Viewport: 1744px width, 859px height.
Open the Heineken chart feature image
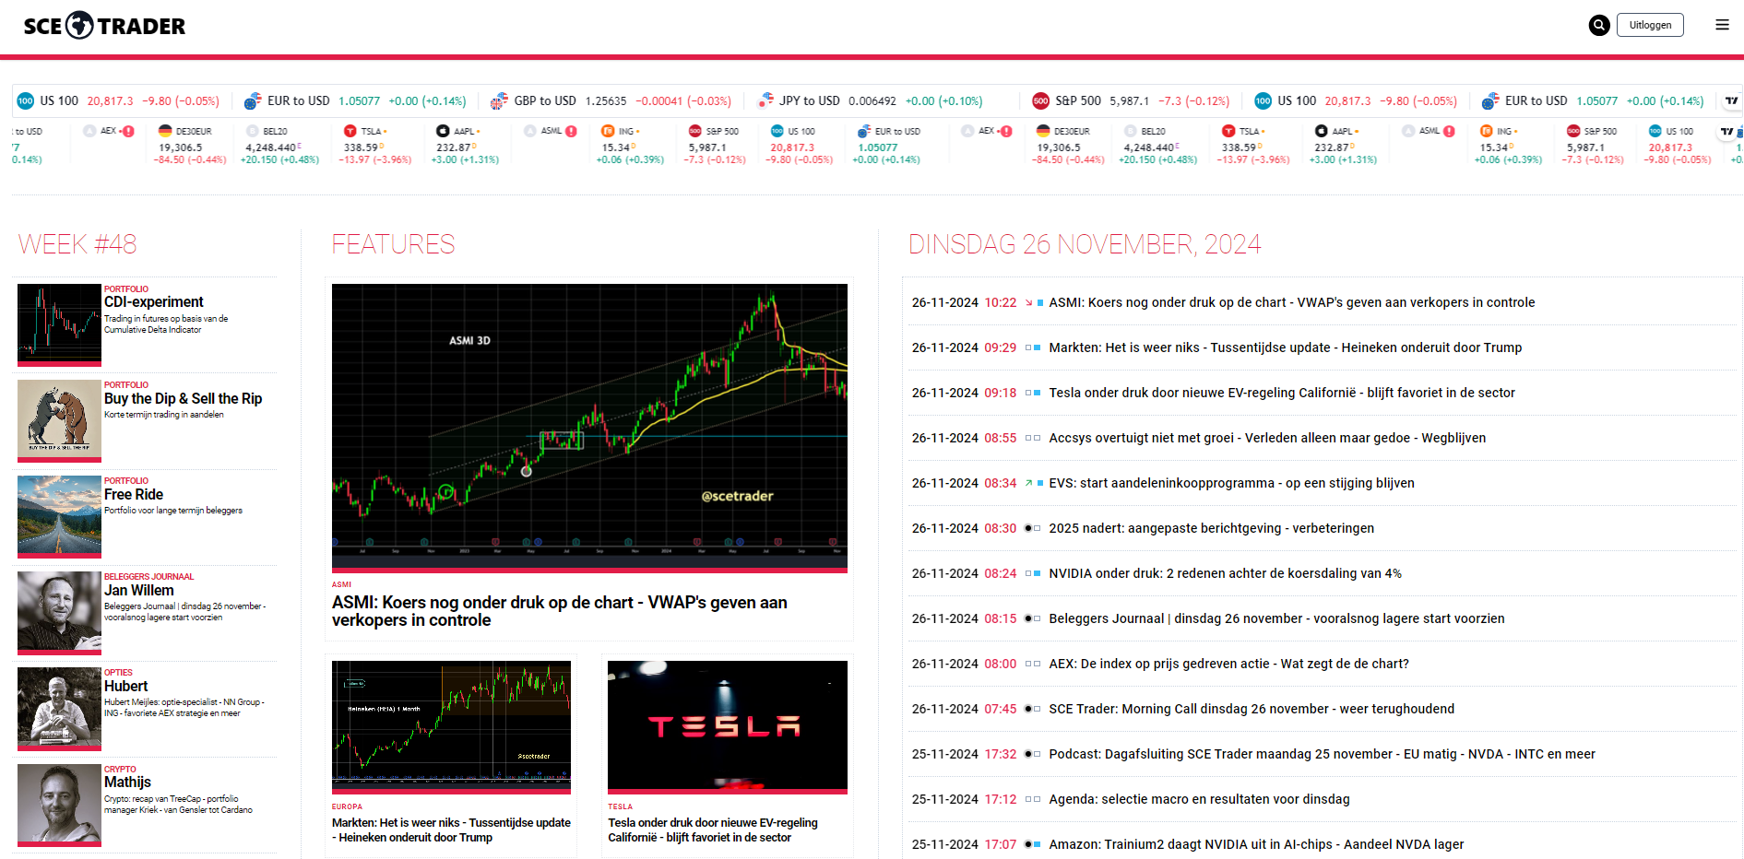pyautogui.click(x=451, y=727)
